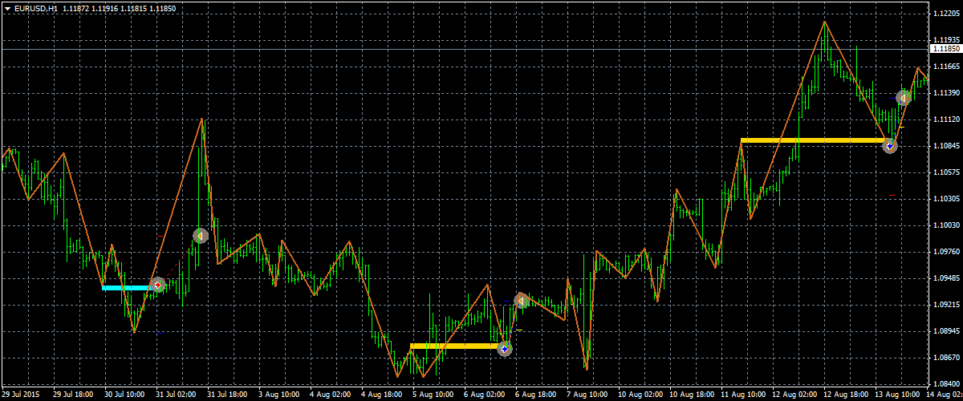This screenshot has width=963, height=401.
Task: Click the 1.10030 price axis label
Action: pos(947,225)
